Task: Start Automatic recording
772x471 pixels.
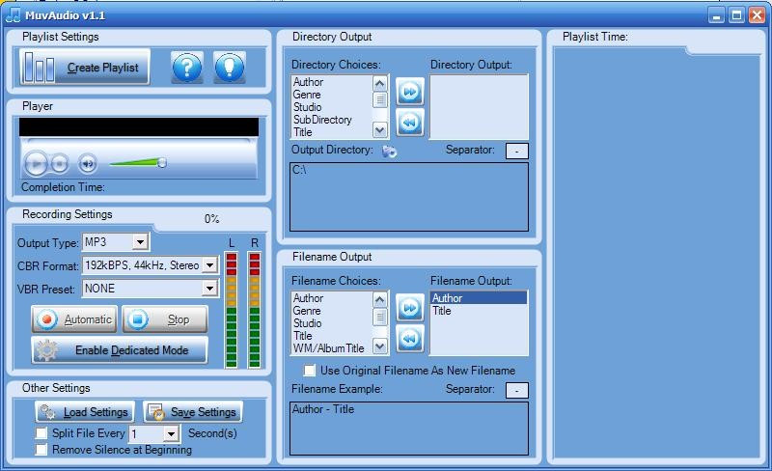Action: pos(74,319)
